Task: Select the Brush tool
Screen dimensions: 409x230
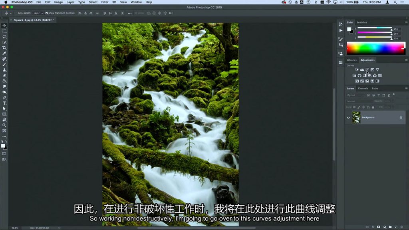Action: [x=4, y=64]
